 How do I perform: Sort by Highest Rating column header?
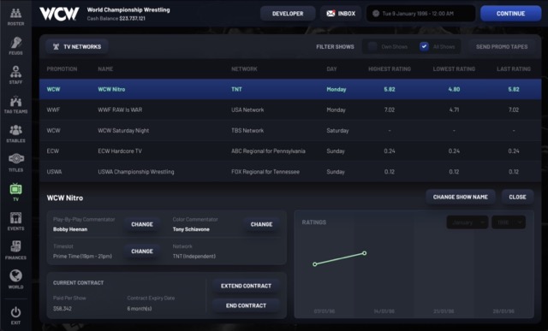390,68
